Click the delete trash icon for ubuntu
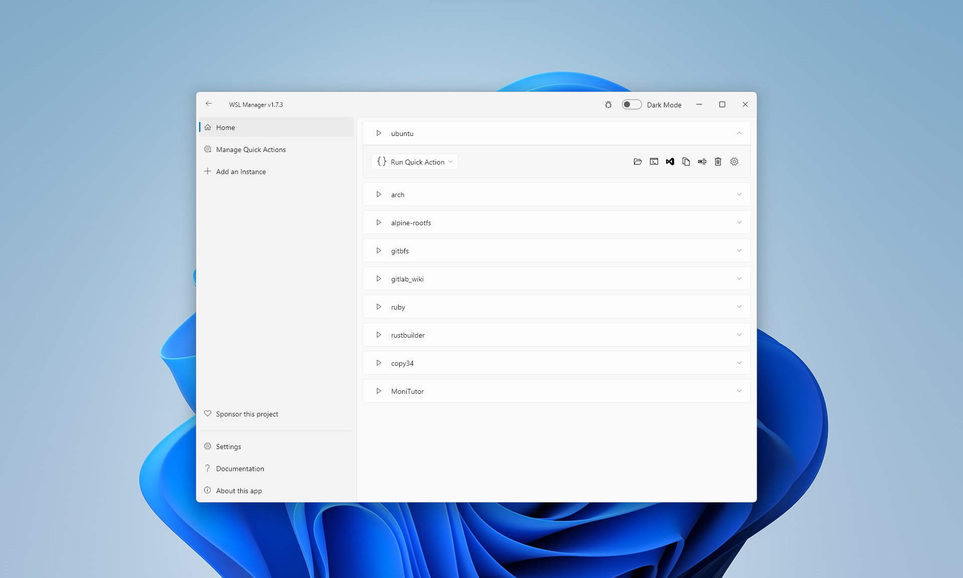Screen dimensions: 963x578 point(717,162)
